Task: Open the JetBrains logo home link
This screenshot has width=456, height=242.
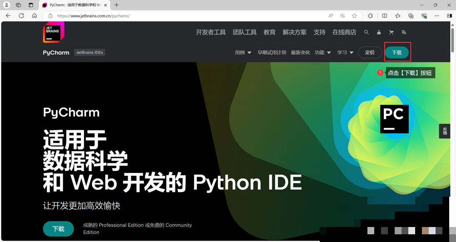Action: coord(54,32)
